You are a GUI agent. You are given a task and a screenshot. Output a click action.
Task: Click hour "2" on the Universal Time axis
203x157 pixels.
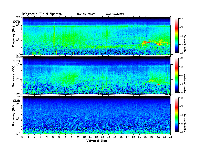[x=35, y=137]
